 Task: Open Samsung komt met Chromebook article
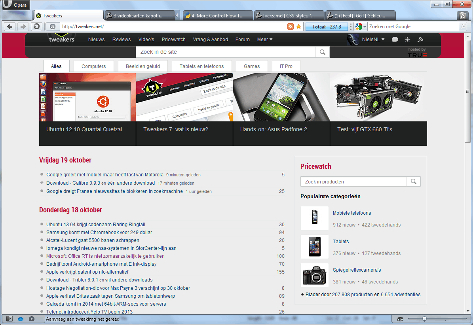99,232
